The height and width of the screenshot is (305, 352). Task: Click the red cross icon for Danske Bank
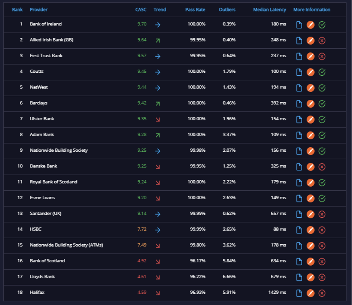click(322, 167)
